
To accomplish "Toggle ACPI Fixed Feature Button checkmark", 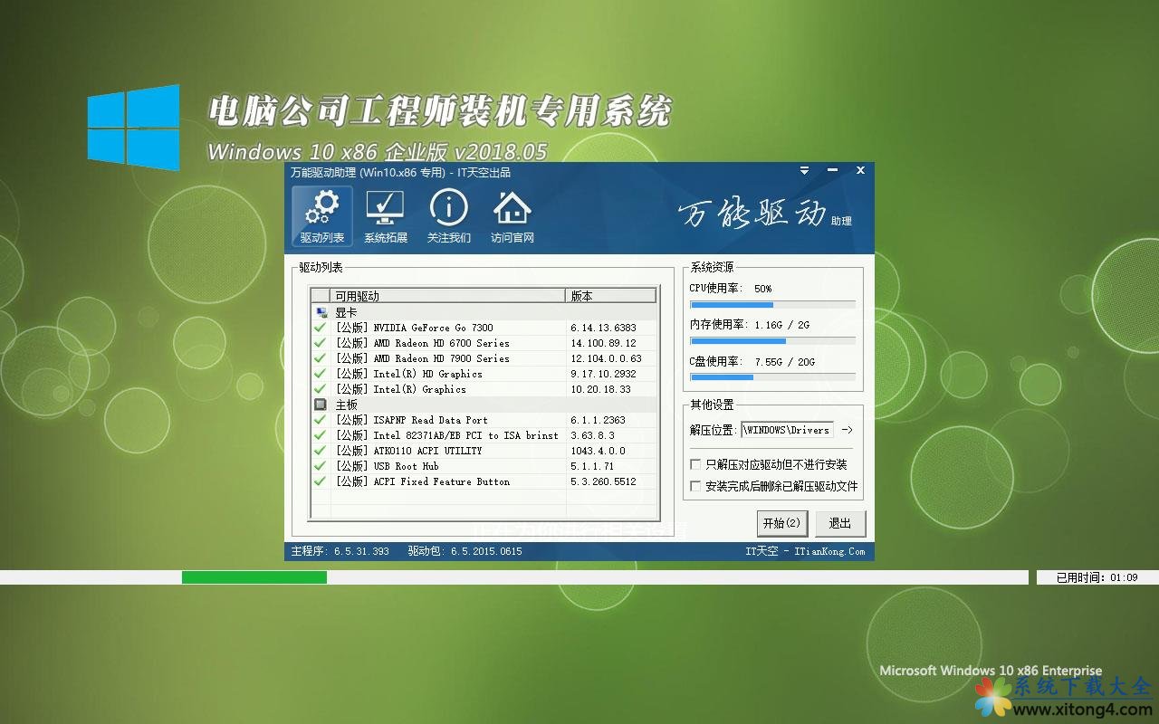I will 320,481.
